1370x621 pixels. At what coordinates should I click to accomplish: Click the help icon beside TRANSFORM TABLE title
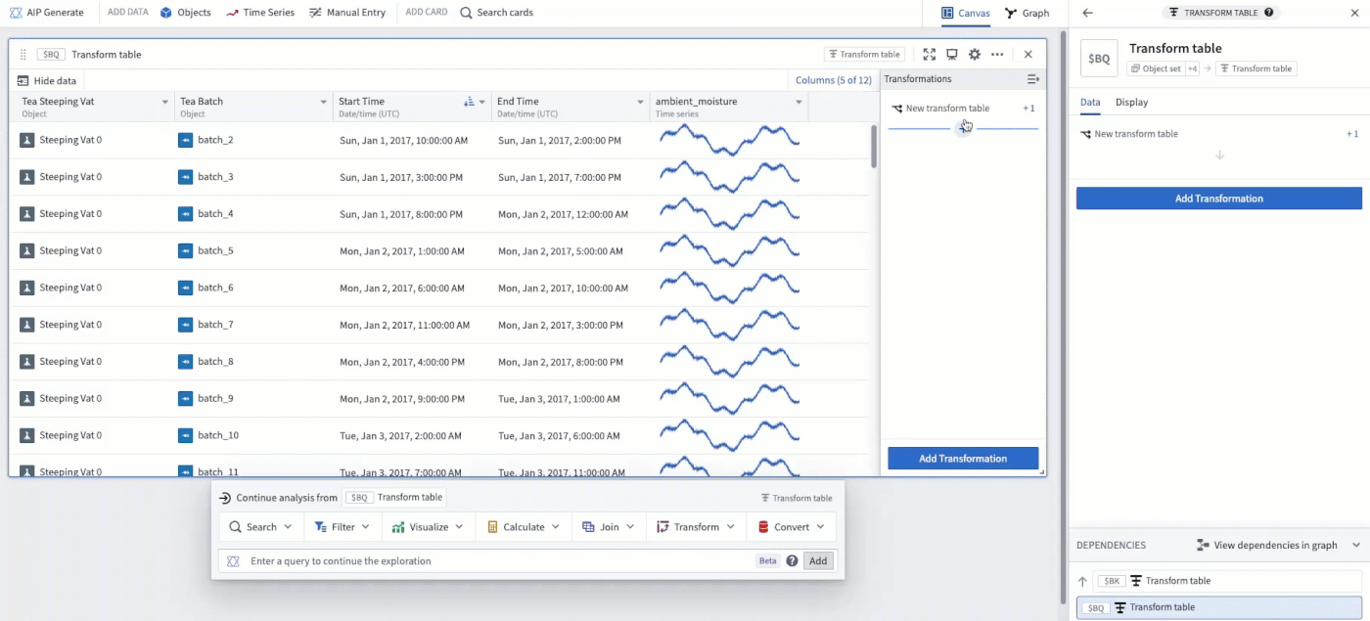pyautogui.click(x=1269, y=13)
